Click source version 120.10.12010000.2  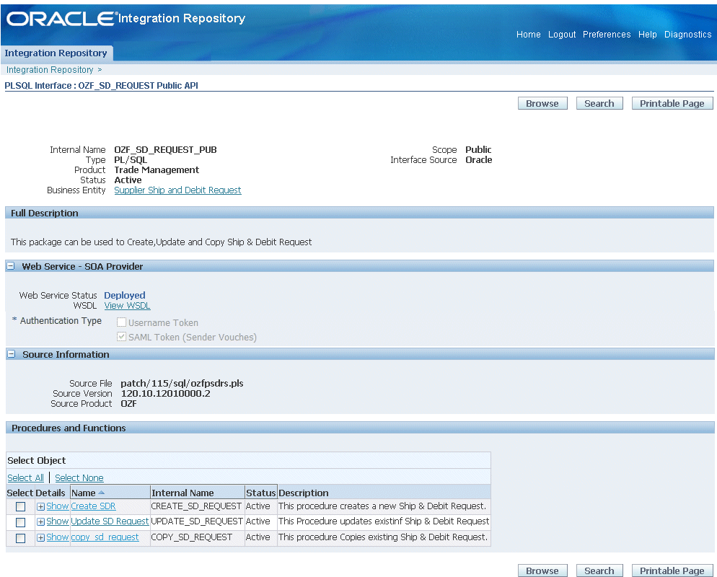pos(165,393)
